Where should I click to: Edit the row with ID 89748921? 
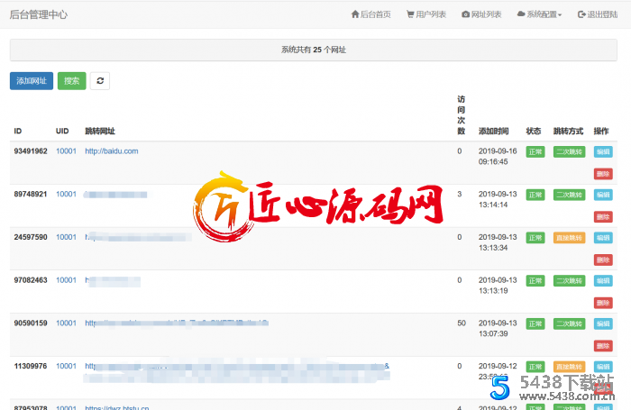point(603,196)
